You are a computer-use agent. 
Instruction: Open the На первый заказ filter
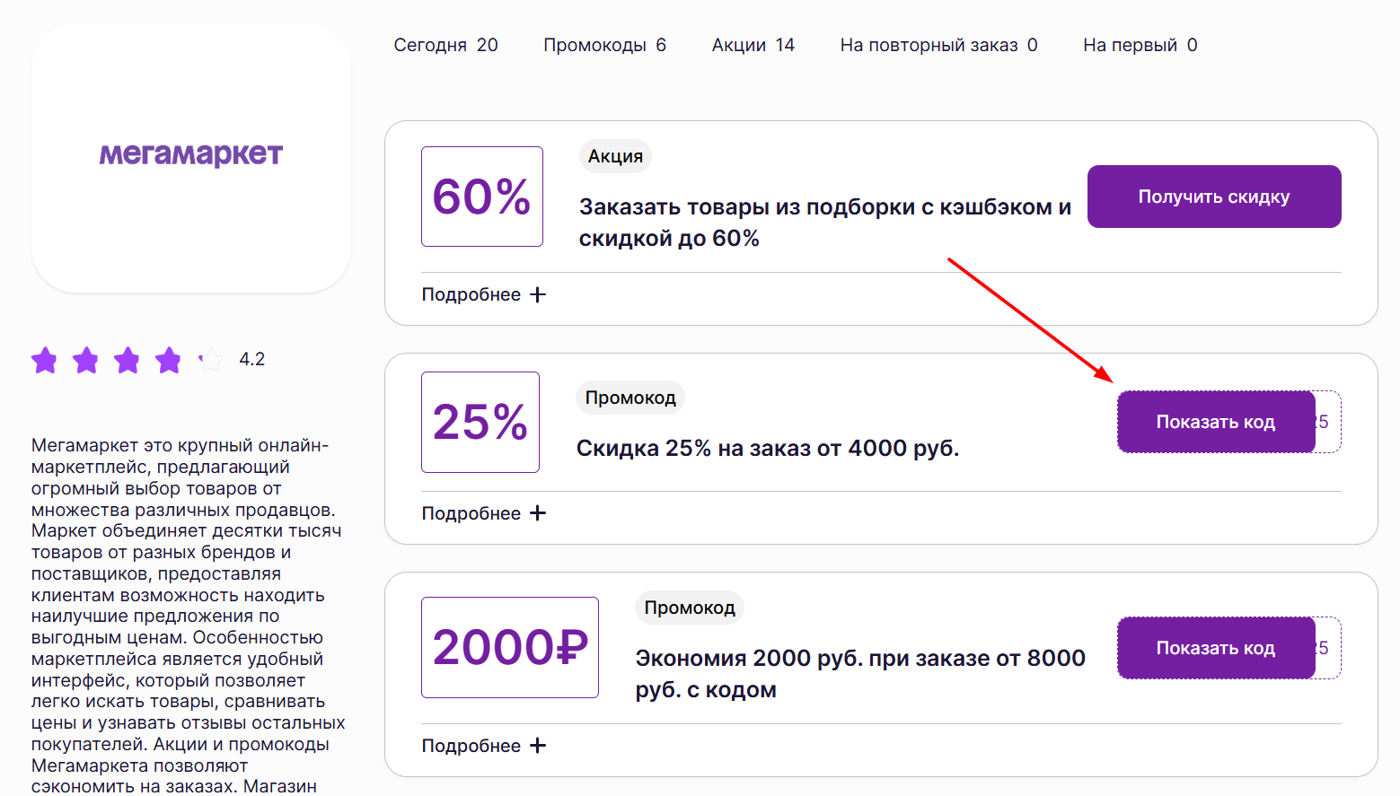tap(1139, 44)
